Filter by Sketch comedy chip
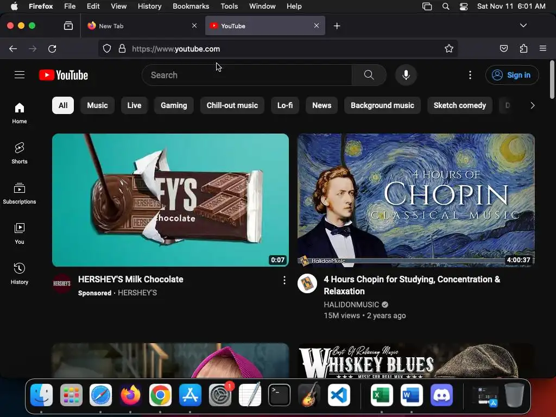Image resolution: width=556 pixels, height=417 pixels. click(x=459, y=105)
